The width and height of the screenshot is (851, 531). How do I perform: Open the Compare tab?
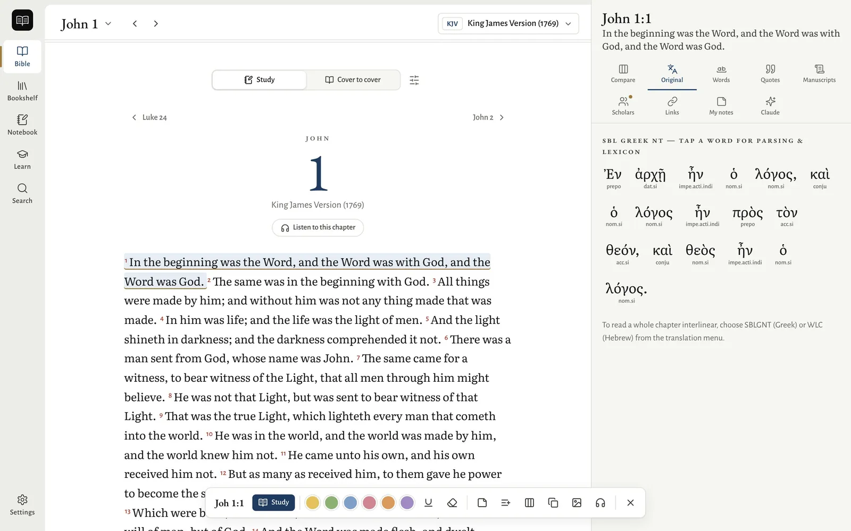[623, 74]
